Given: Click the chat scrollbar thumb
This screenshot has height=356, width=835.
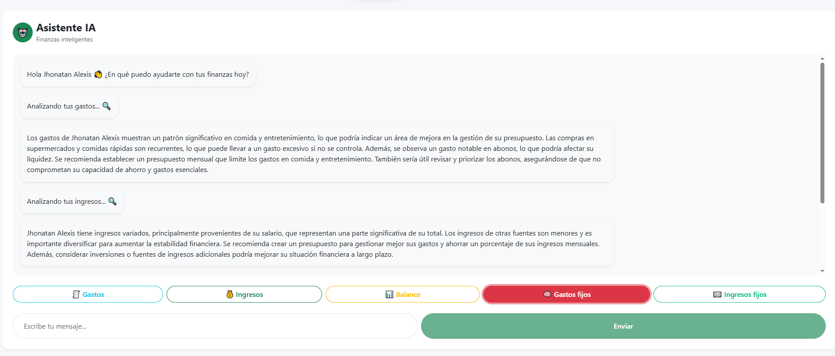Looking at the screenshot, I should 822,133.
